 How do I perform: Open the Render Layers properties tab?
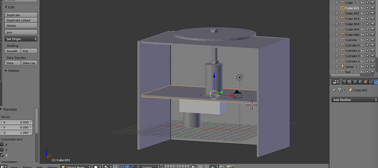pyautogui.click(x=349, y=82)
